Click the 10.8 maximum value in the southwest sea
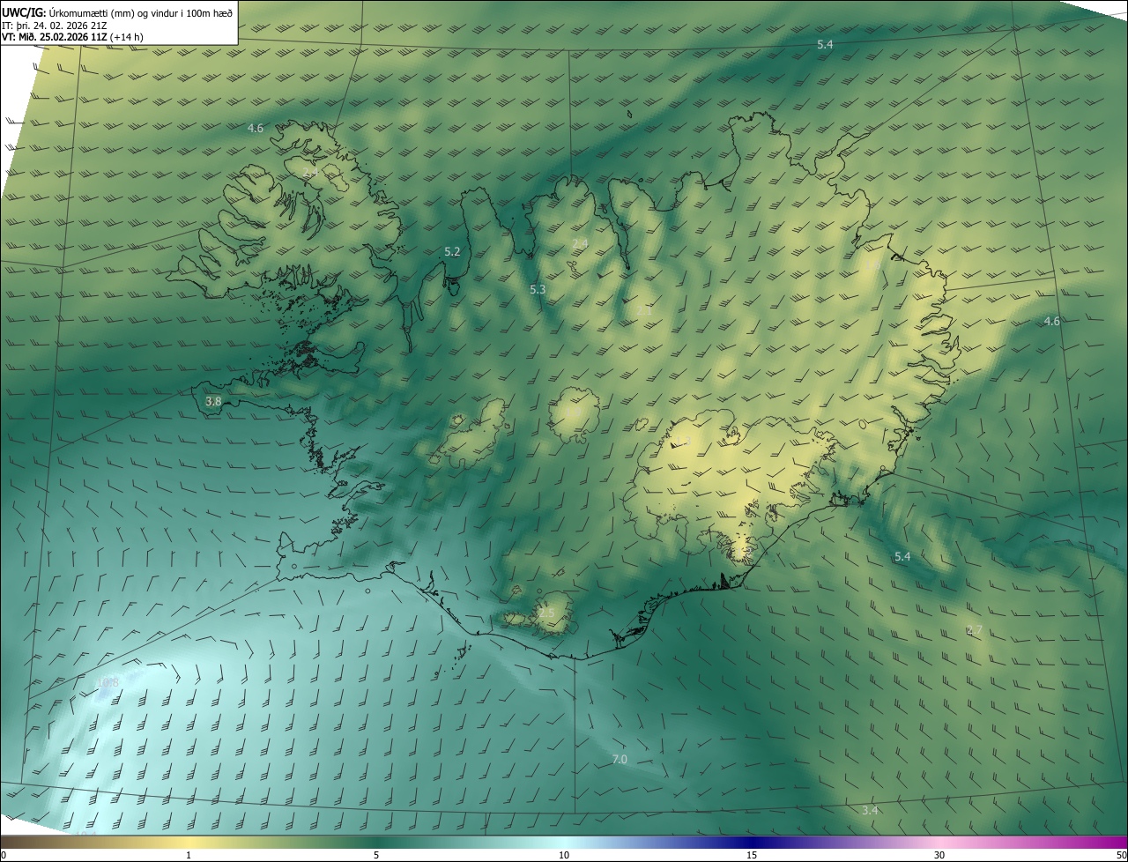Image resolution: width=1128 pixels, height=862 pixels. point(108,682)
